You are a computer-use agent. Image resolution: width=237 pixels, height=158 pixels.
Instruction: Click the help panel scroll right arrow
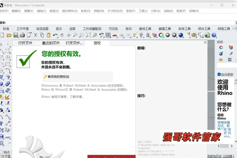click(x=232, y=146)
